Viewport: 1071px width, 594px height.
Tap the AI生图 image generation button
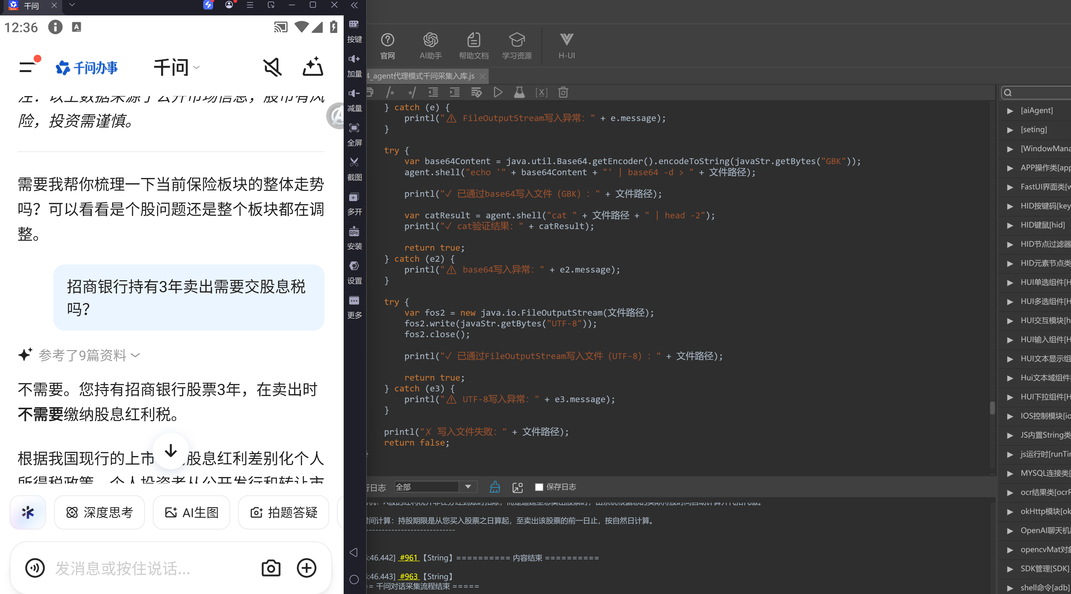192,512
